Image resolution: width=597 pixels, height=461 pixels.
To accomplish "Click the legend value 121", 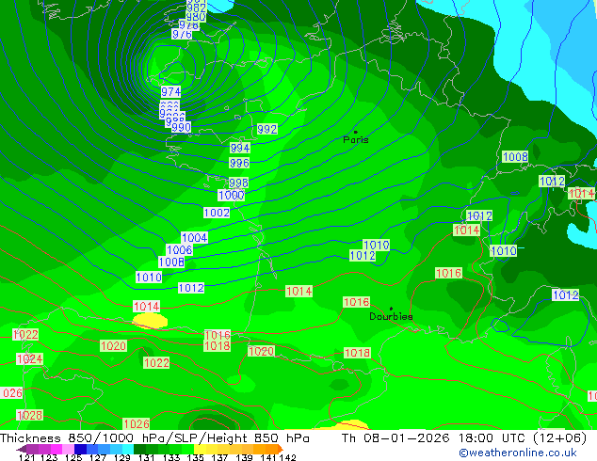I will [x=26, y=457].
